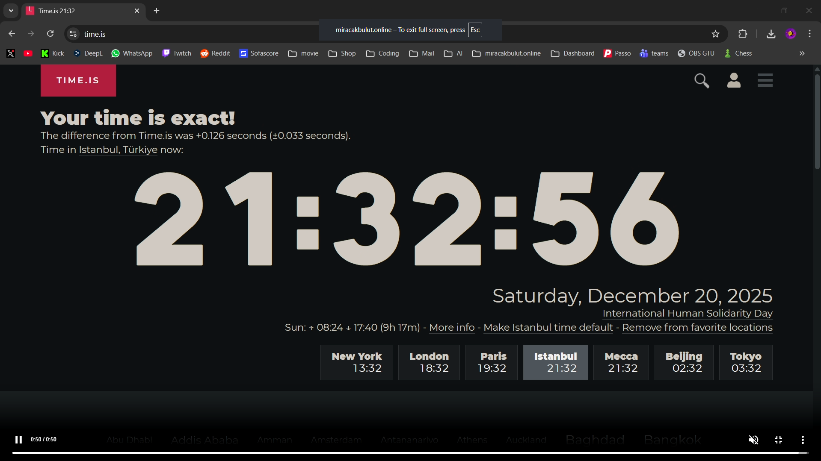Open the Chrome three-dot menu
Viewport: 821px width, 461px height.
click(x=810, y=34)
